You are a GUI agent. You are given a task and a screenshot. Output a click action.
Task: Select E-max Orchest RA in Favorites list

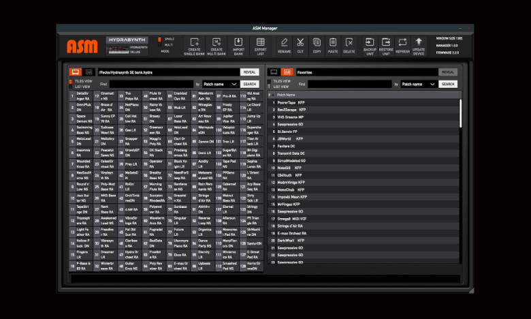tap(364, 233)
